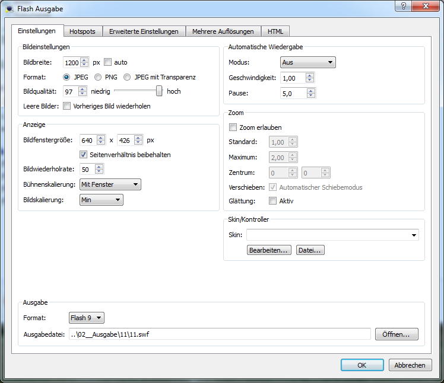Image resolution: width=444 pixels, height=383 pixels.
Task: Open the Modus dropdown set to Aus
Action: click(x=307, y=62)
